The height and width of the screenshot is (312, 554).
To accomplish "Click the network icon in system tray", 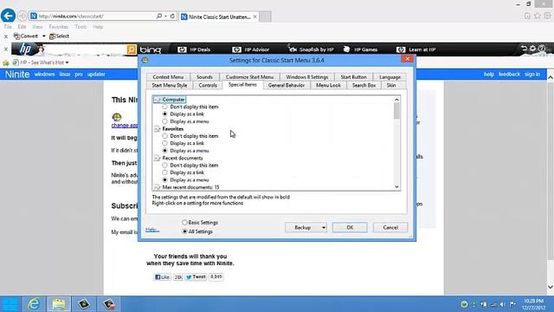I will (x=493, y=304).
